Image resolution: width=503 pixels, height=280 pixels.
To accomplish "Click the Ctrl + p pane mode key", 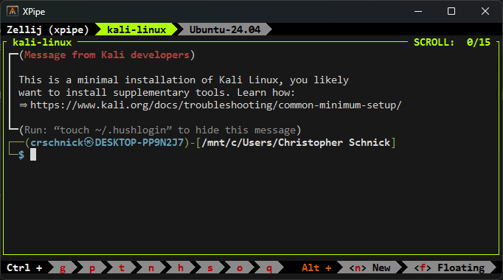I will pyautogui.click(x=92, y=267).
